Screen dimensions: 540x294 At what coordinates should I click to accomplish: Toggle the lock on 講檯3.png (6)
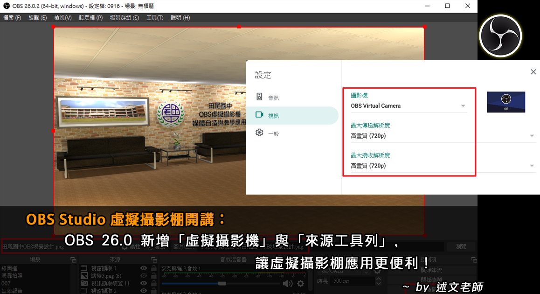click(x=153, y=276)
